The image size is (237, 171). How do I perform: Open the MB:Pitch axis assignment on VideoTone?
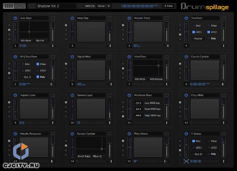click(x=140, y=79)
